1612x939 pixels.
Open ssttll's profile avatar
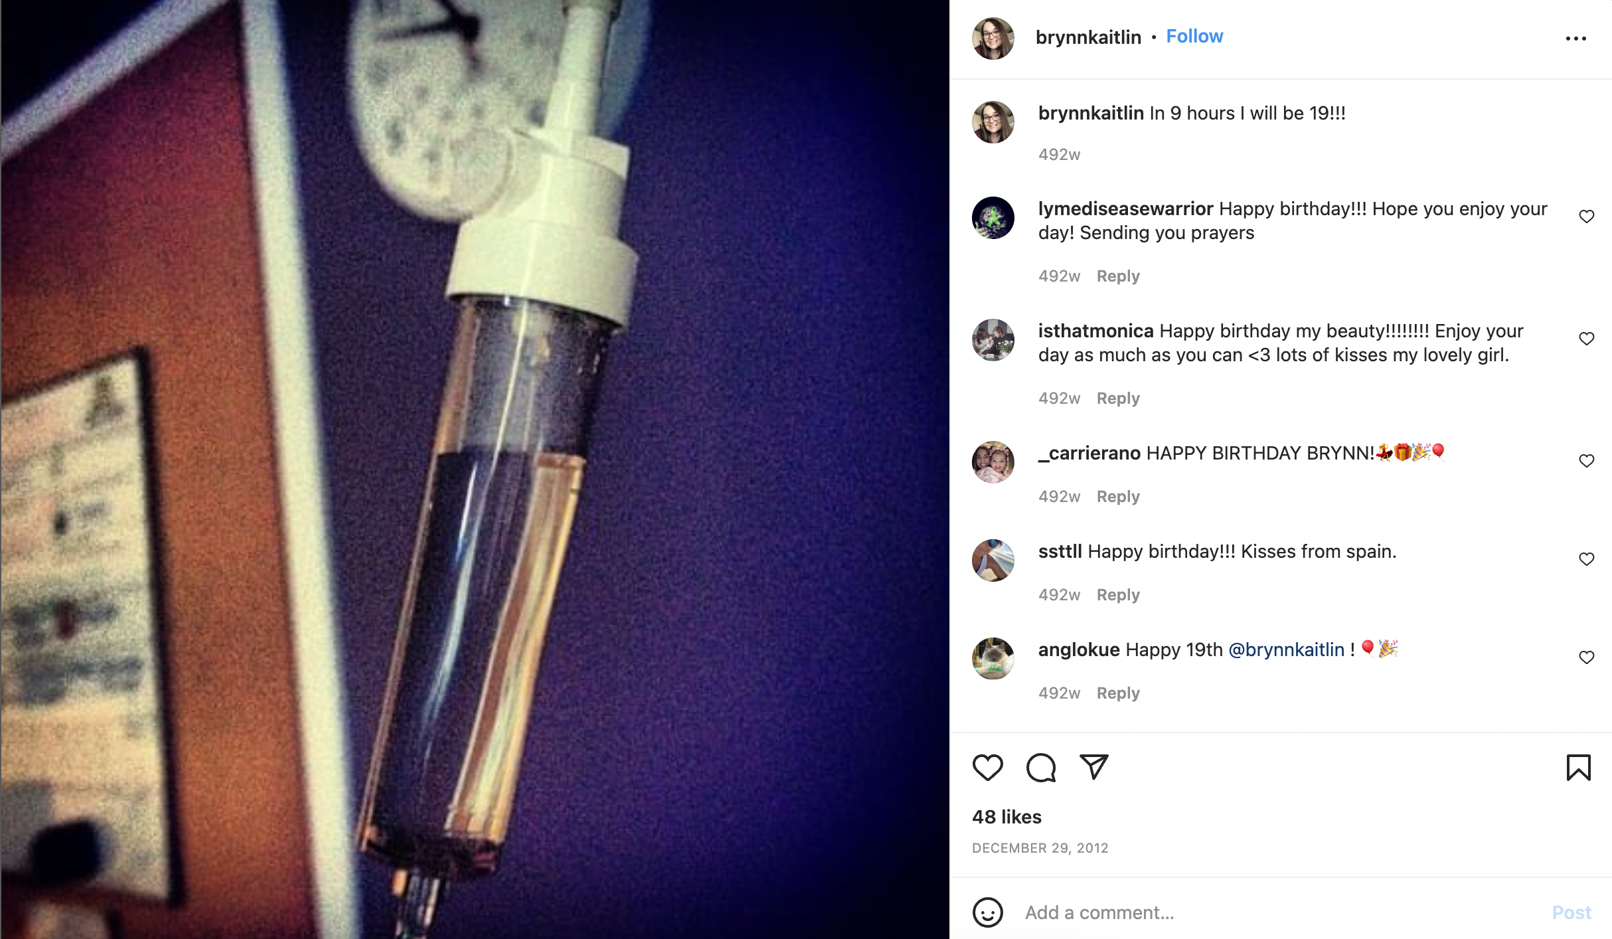click(x=993, y=560)
